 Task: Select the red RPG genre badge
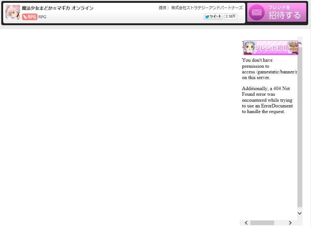[30, 17]
